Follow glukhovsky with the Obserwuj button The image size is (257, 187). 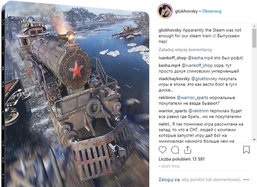pos(211,11)
